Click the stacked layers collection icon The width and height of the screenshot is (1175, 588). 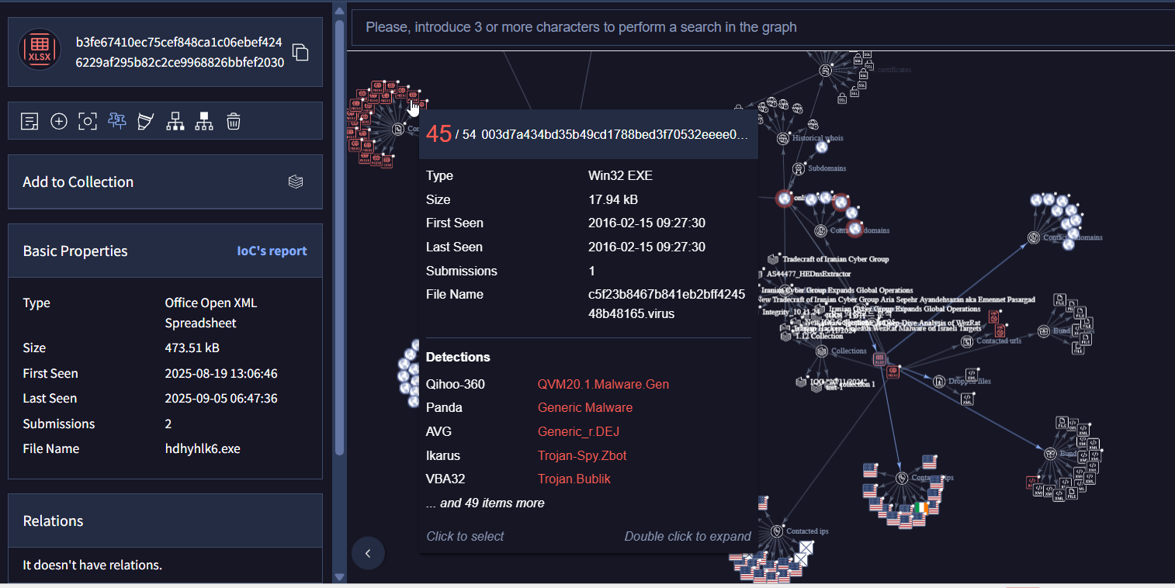295,182
